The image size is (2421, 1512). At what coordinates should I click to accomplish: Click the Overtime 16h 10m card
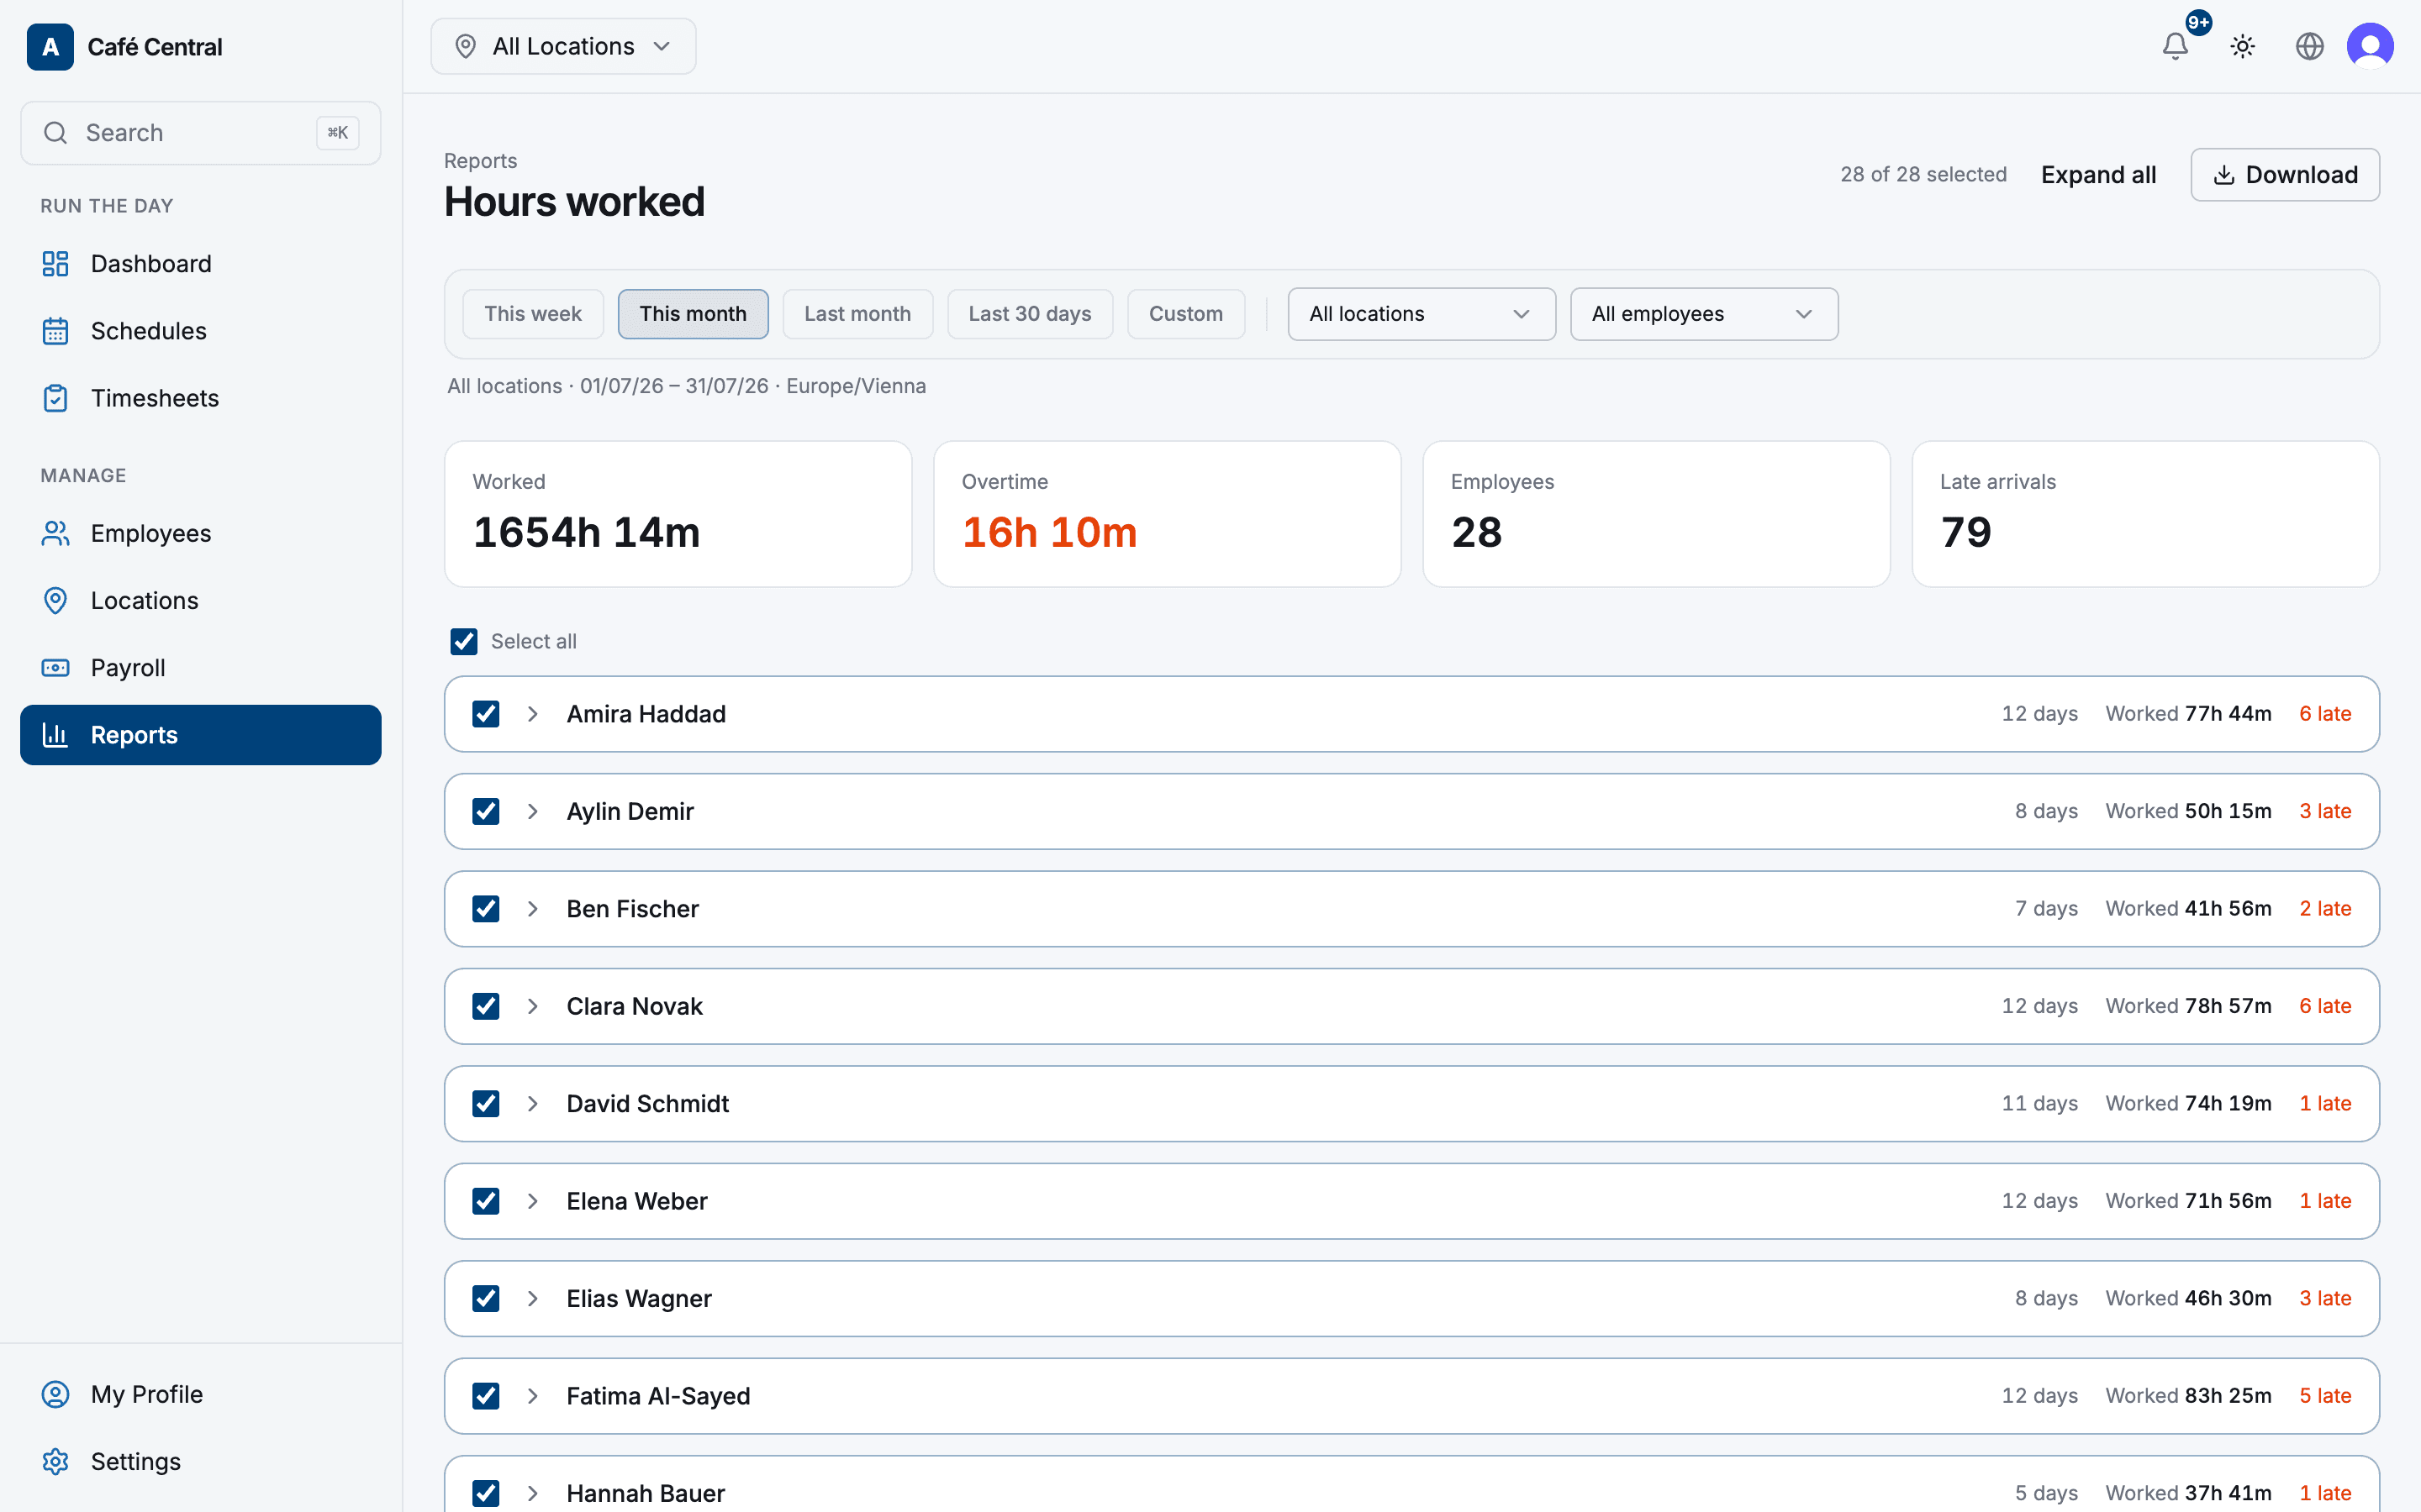point(1167,514)
